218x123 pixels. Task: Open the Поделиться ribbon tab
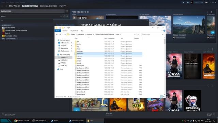74,31
